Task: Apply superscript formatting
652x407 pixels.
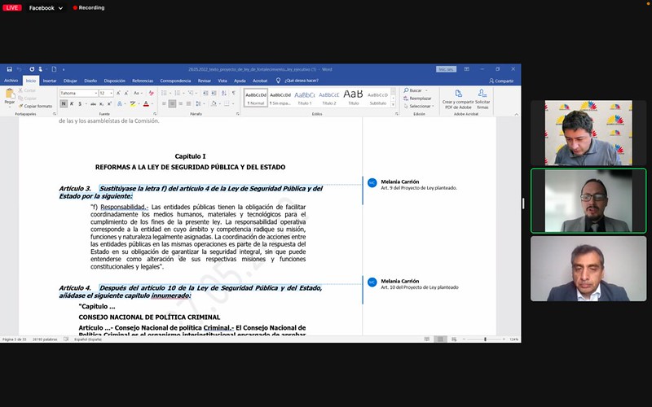Action: coord(109,104)
